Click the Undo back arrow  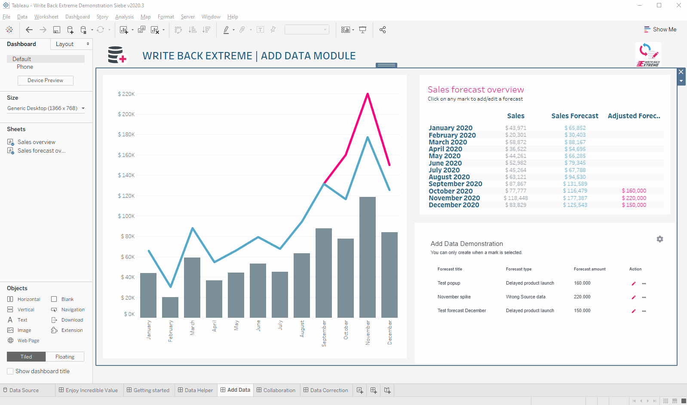pos(29,30)
